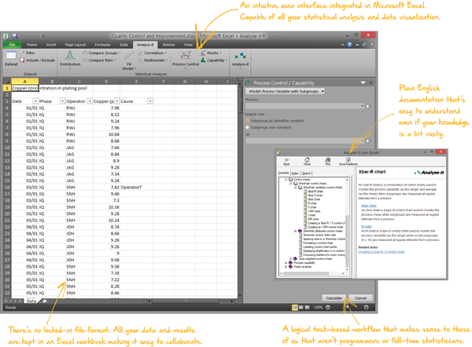This screenshot has width=472, height=347.
Task: Open the Model: Process Variable with Subgroups dropdown
Action: point(285,91)
